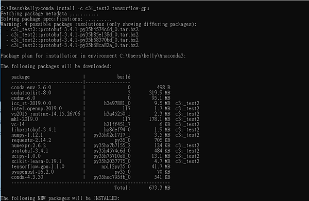Screen dimensions: 309x201
Task: Select the libprotobuf-3.4.1 package row
Action: point(105,130)
